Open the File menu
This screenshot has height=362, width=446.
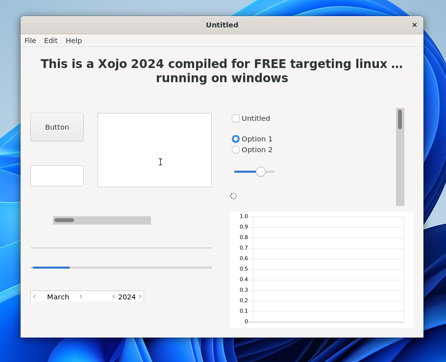pos(30,41)
